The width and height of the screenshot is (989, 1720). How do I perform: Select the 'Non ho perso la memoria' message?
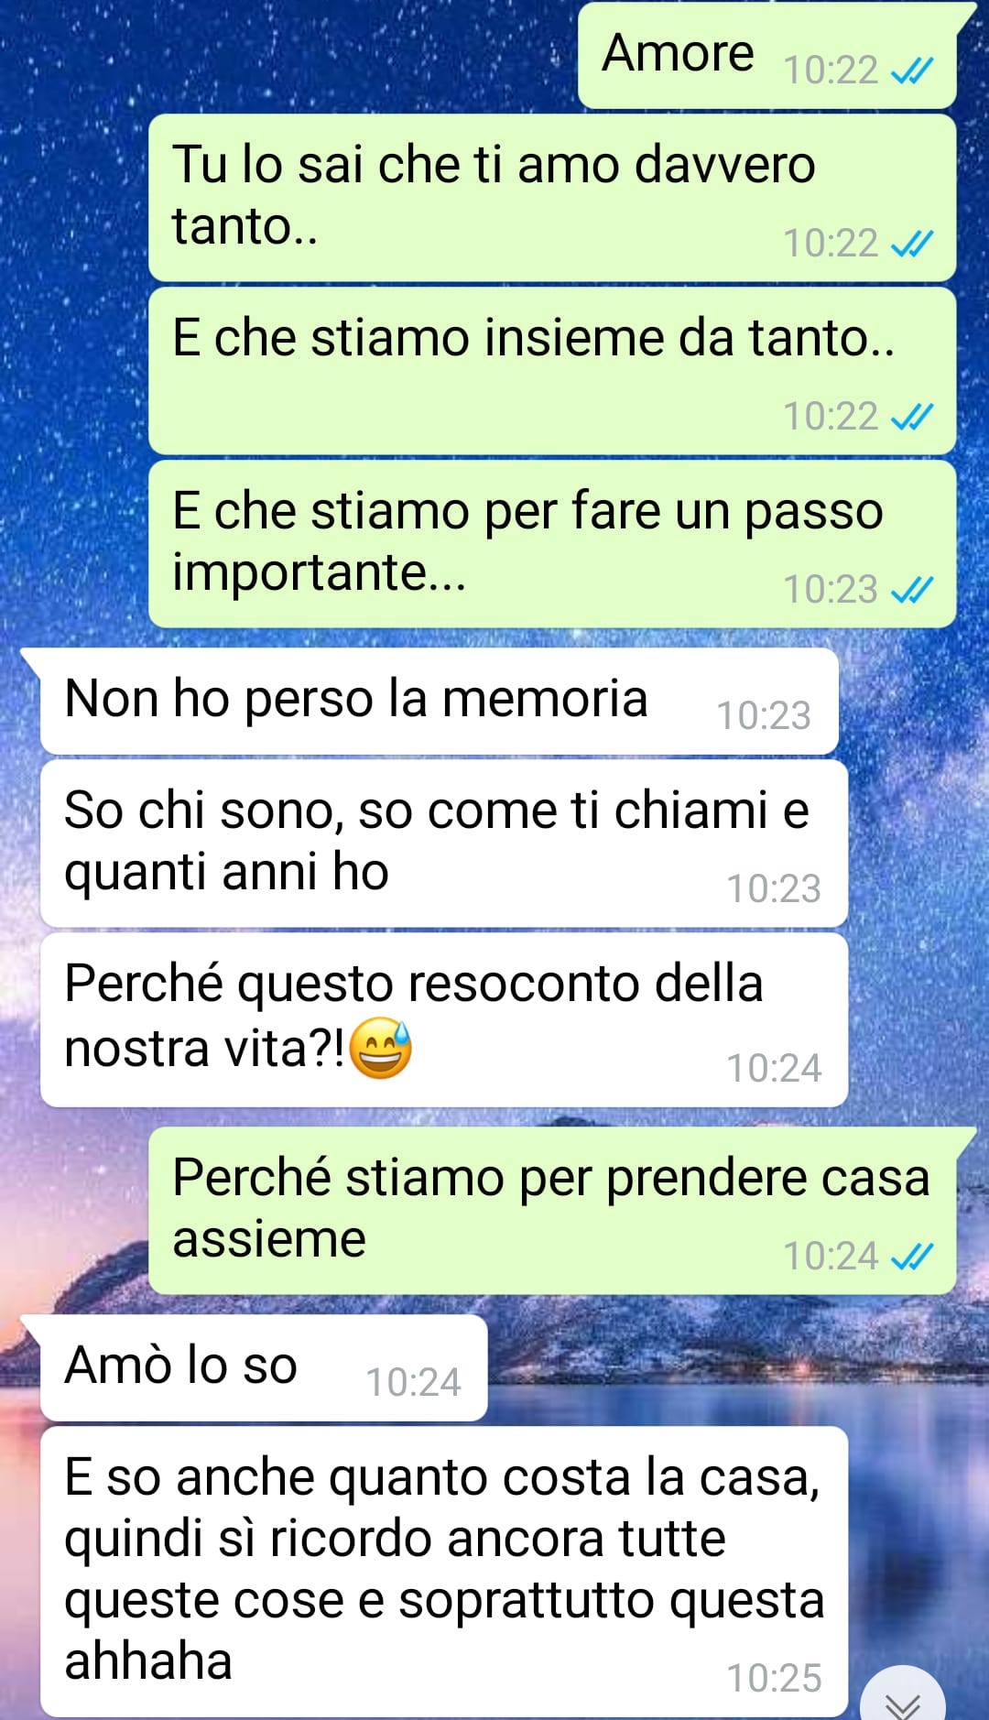click(440, 702)
